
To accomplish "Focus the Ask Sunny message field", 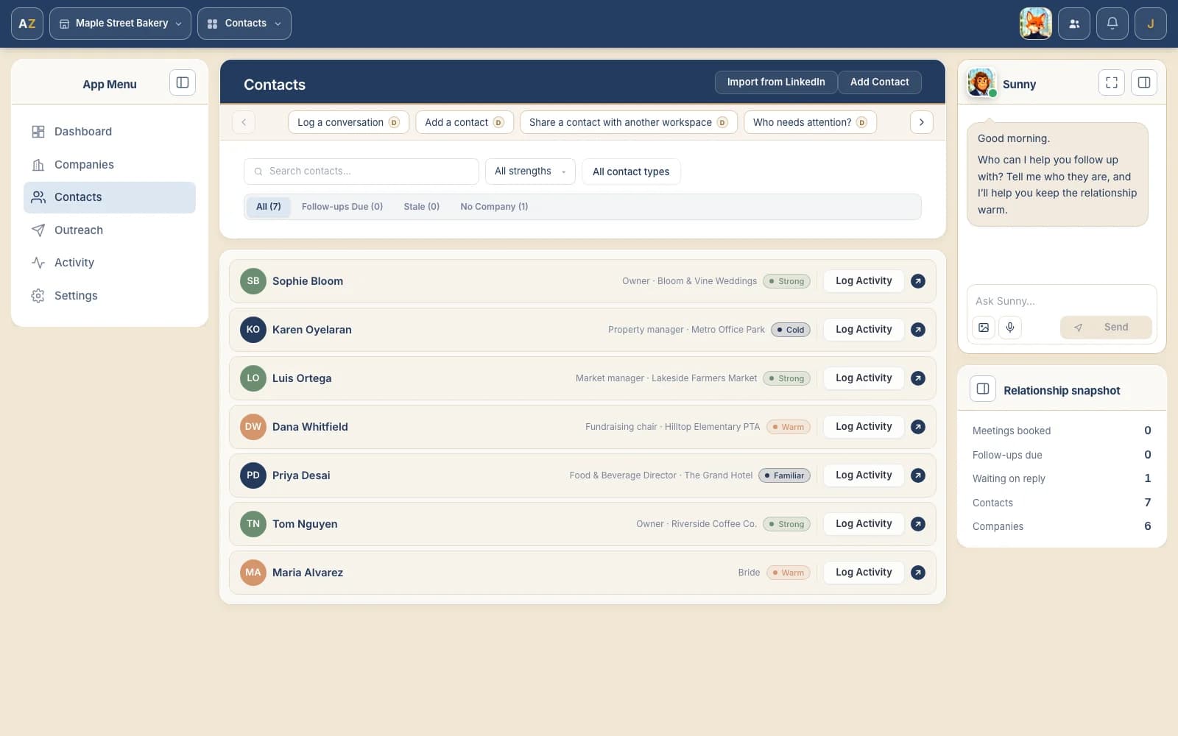I will (x=1062, y=301).
